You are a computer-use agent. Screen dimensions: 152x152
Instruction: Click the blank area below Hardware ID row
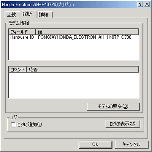click(74, 50)
